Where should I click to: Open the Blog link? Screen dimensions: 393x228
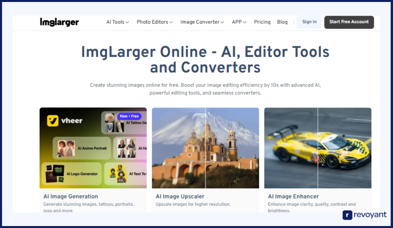click(282, 22)
